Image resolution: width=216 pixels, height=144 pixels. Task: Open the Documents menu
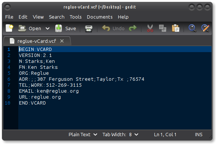(x=100, y=17)
